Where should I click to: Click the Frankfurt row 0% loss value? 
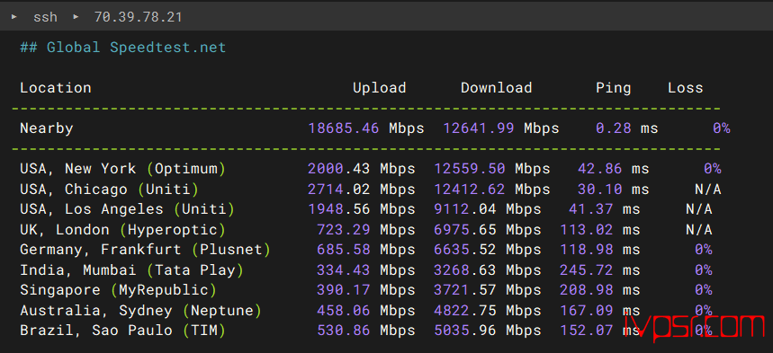(704, 250)
